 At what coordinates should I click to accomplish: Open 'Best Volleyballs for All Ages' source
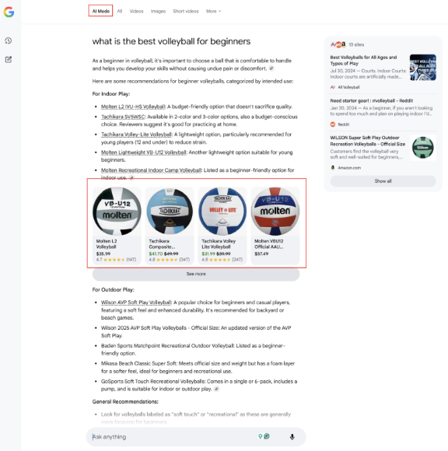pos(363,61)
